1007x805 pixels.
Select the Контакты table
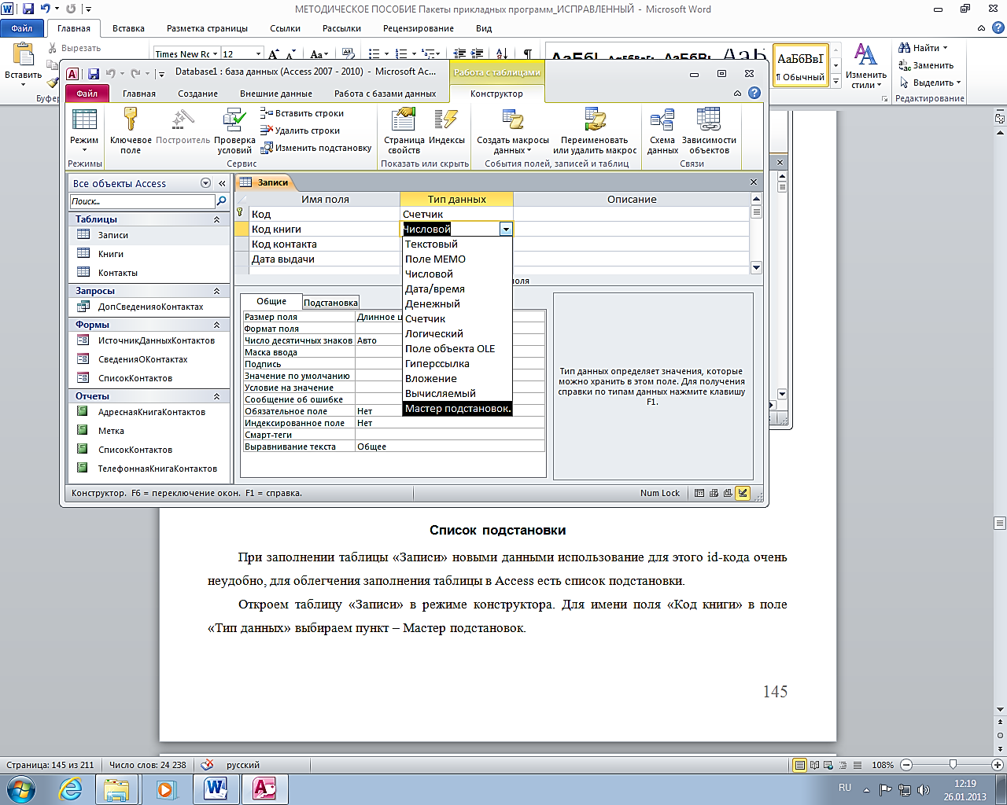pos(149,273)
